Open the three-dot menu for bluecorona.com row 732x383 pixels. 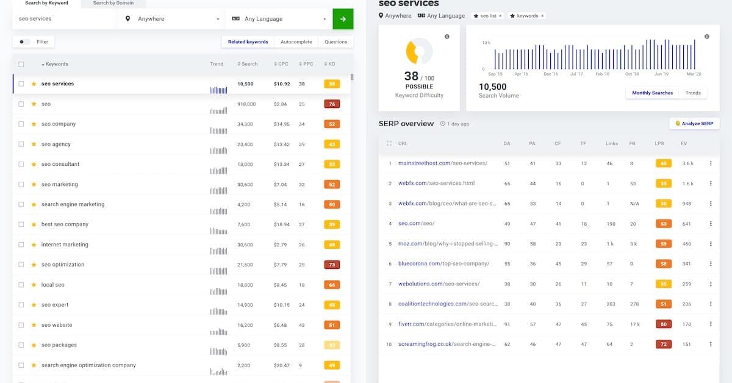(711, 264)
